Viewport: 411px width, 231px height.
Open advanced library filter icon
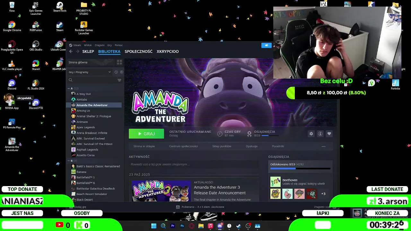click(119, 80)
